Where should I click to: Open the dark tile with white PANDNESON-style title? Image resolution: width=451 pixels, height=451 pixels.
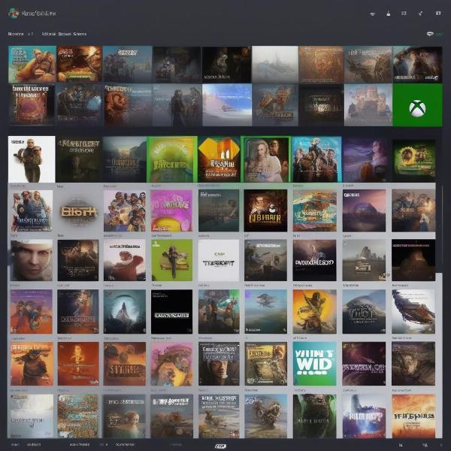tap(314, 260)
